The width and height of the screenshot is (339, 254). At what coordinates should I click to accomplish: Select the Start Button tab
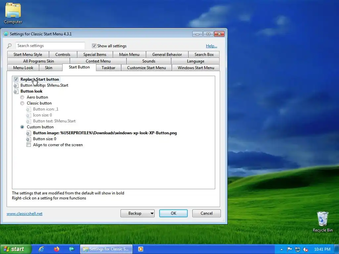[79, 67]
